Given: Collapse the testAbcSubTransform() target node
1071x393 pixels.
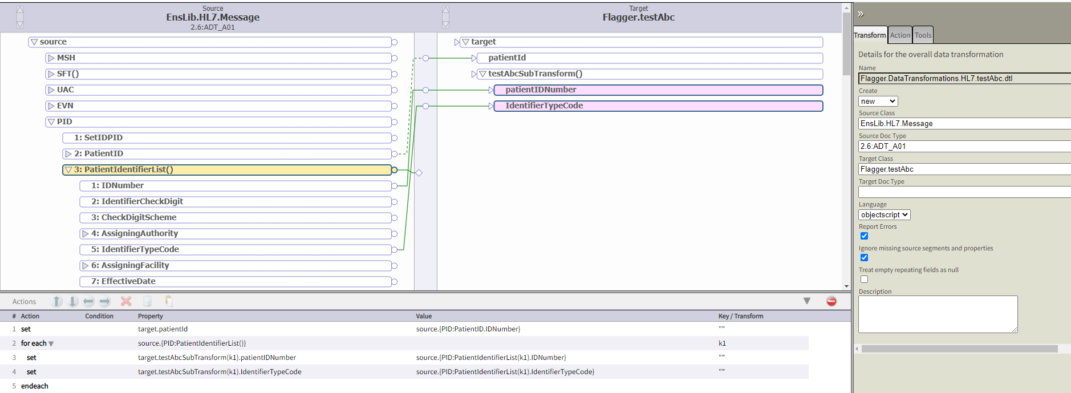Looking at the screenshot, I should click(483, 74).
